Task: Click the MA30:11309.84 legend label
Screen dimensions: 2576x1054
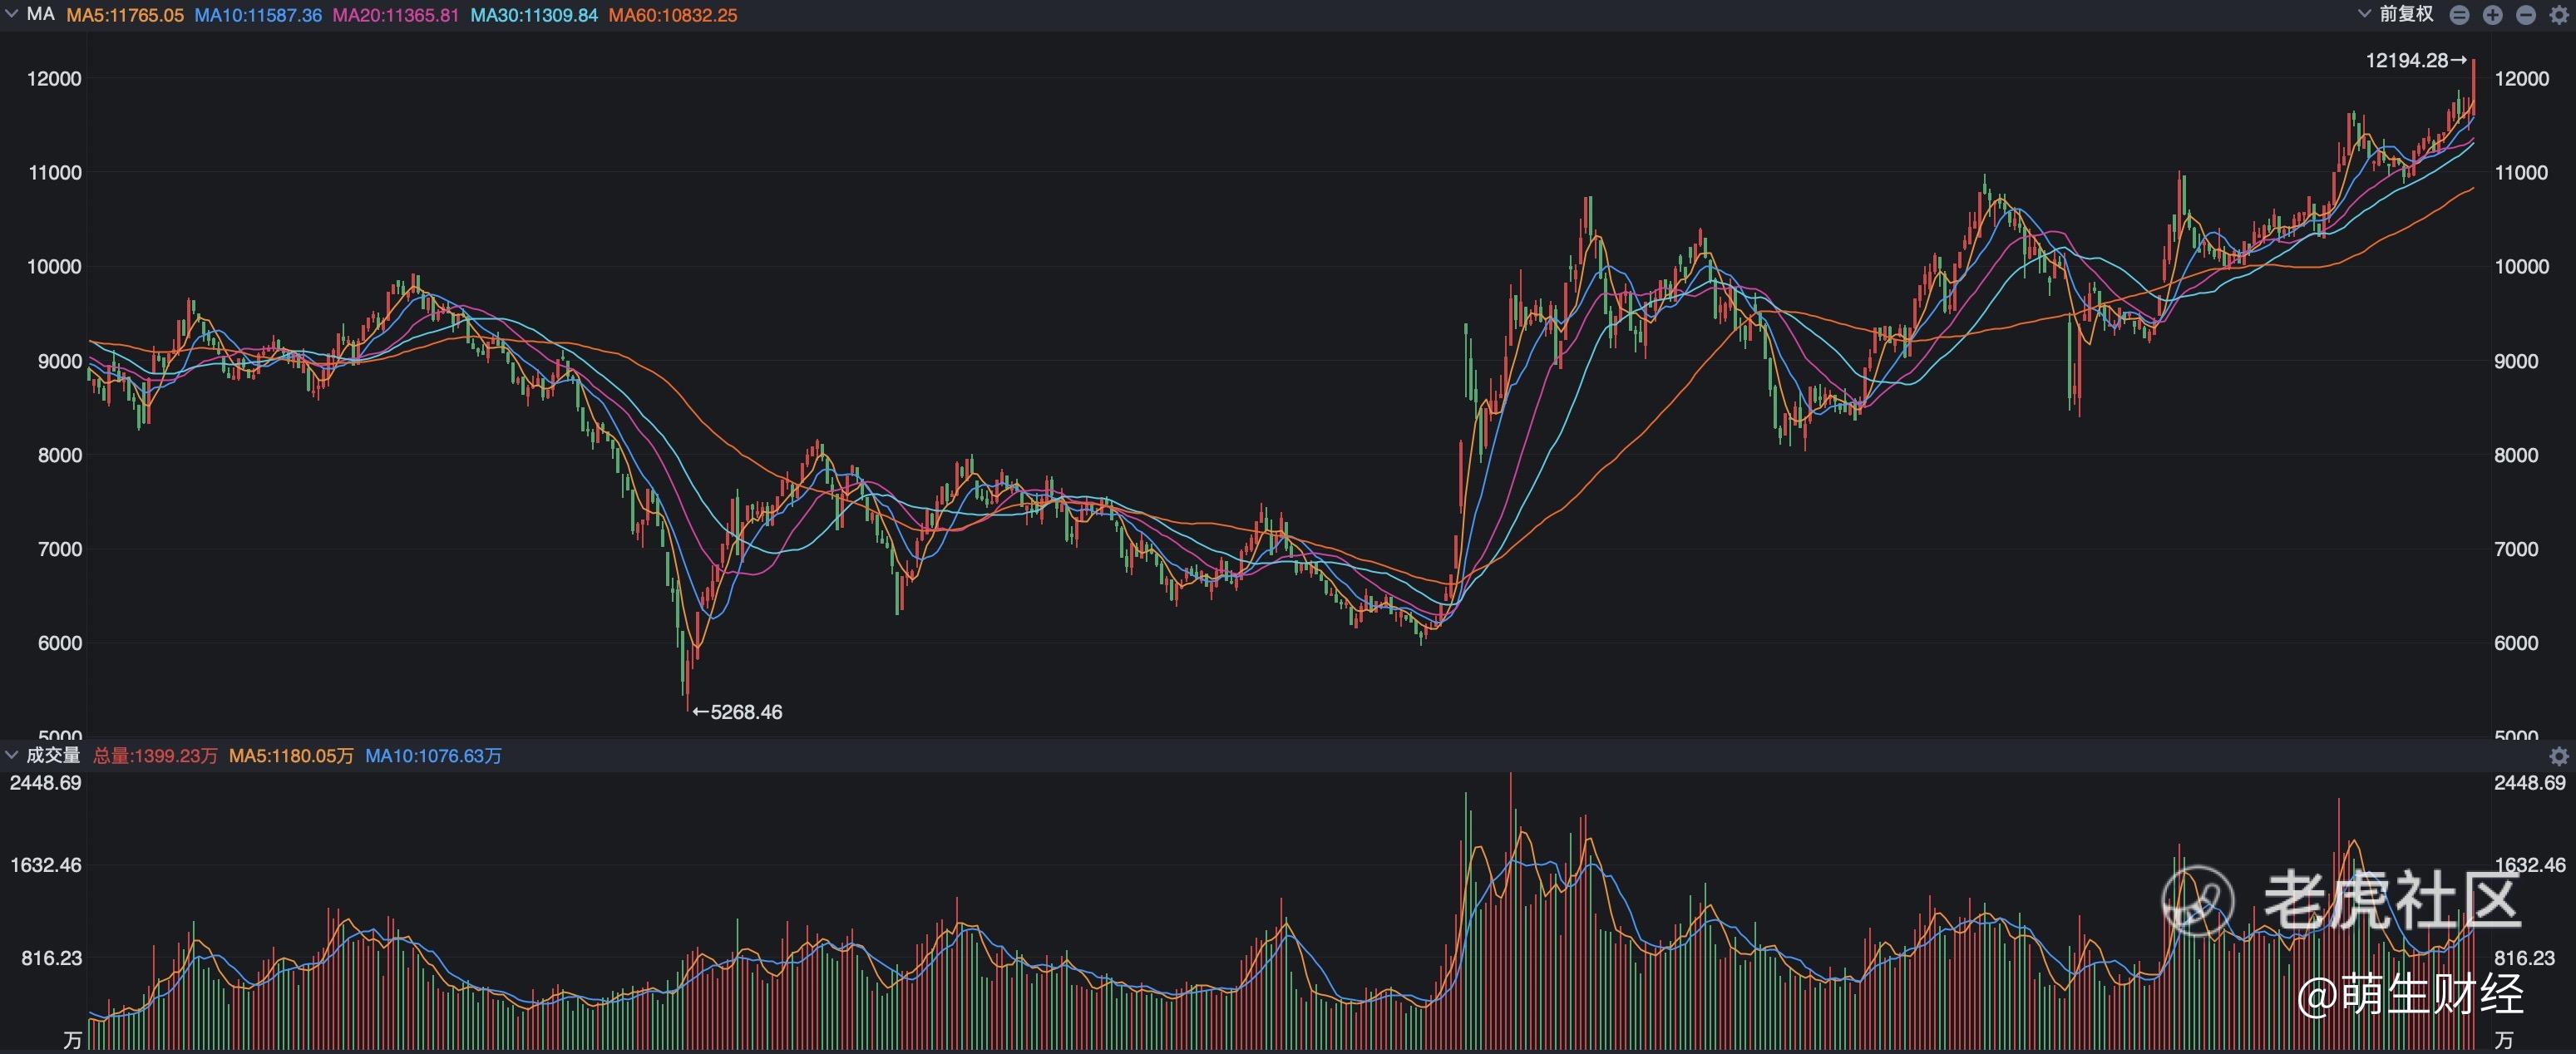Action: (534, 16)
